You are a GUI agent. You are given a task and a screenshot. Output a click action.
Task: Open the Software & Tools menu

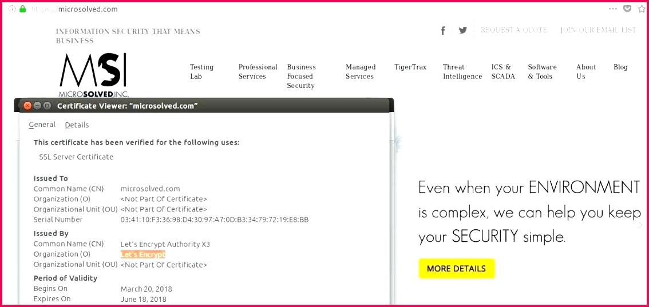coord(542,71)
